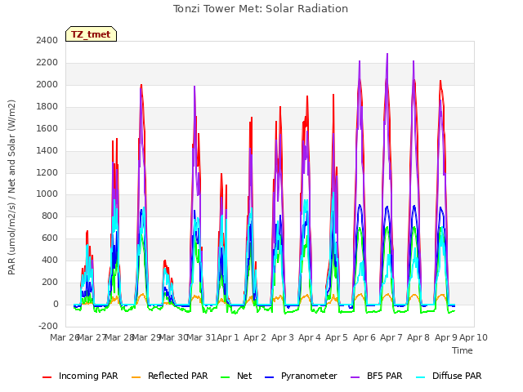Click the x-axis date label Apr 8

click(x=418, y=337)
